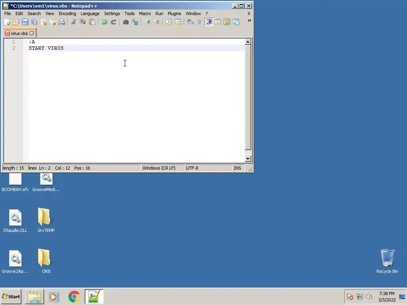Click the New file toolbar icon
The image size is (407, 305).
pyautogui.click(x=7, y=22)
